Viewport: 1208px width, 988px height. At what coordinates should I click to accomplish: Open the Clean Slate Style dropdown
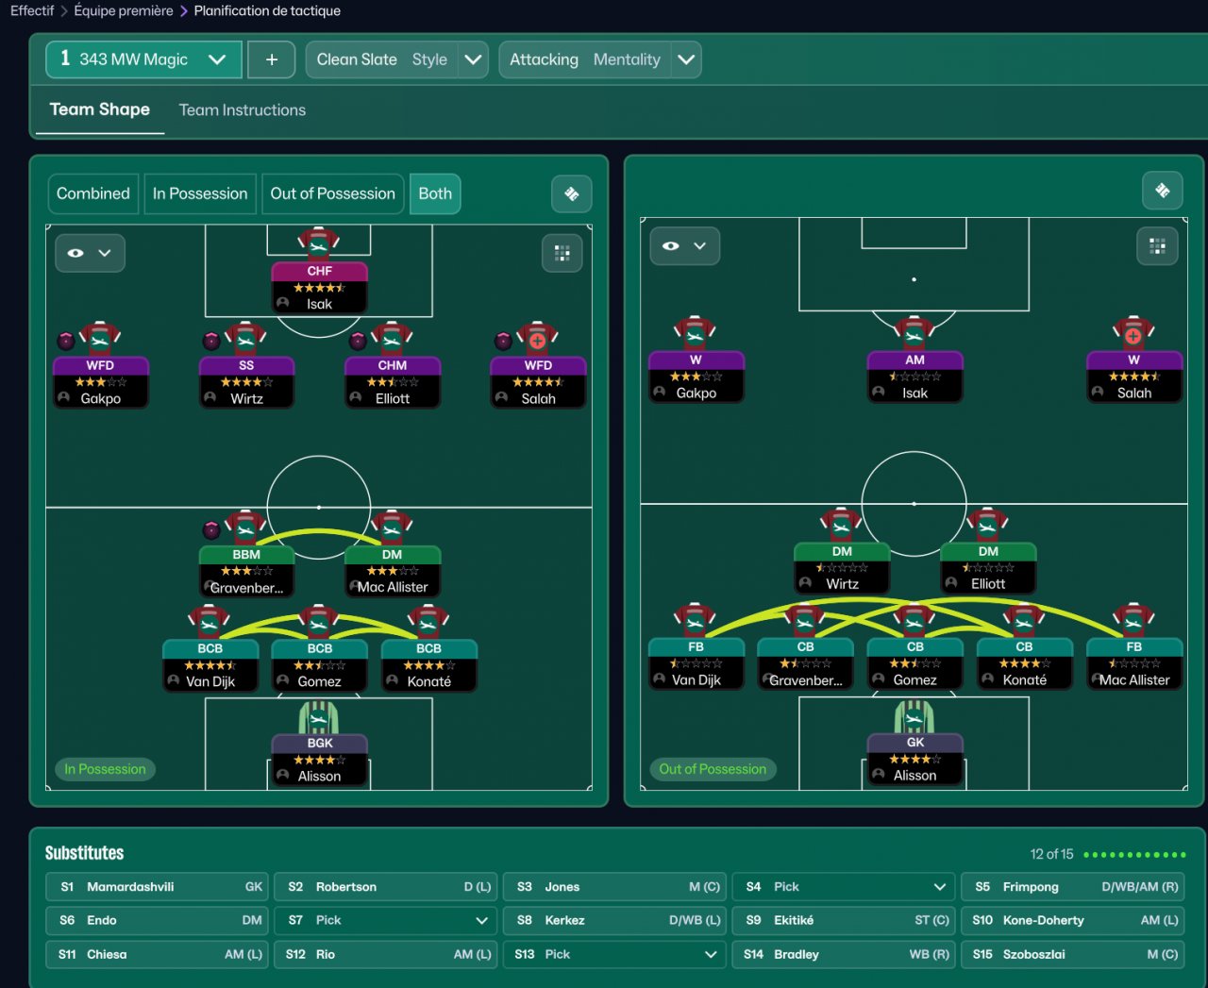[x=397, y=59]
